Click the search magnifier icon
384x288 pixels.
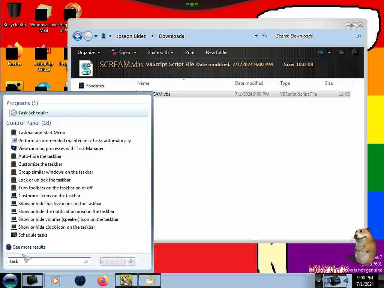(359, 36)
